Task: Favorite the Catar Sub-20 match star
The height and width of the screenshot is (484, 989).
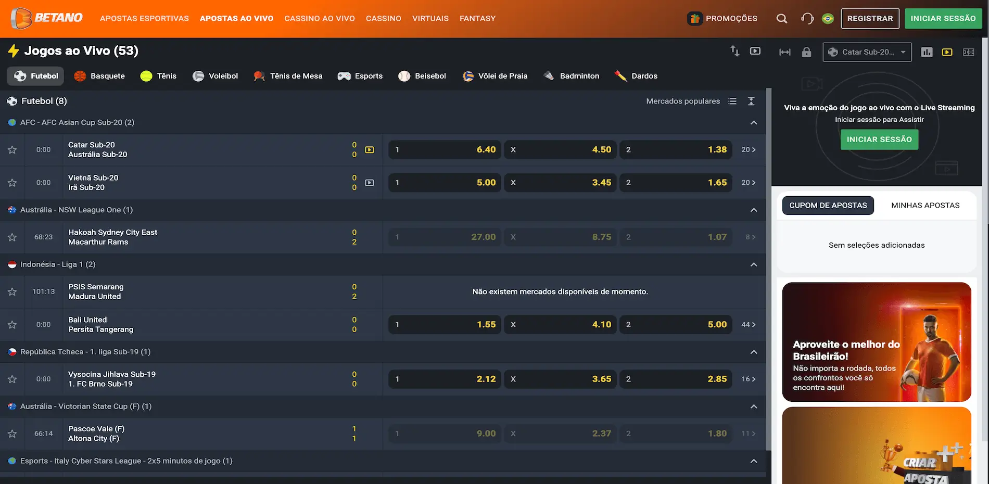Action: (12, 150)
